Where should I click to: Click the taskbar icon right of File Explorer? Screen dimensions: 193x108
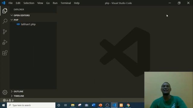(x=80, y=105)
